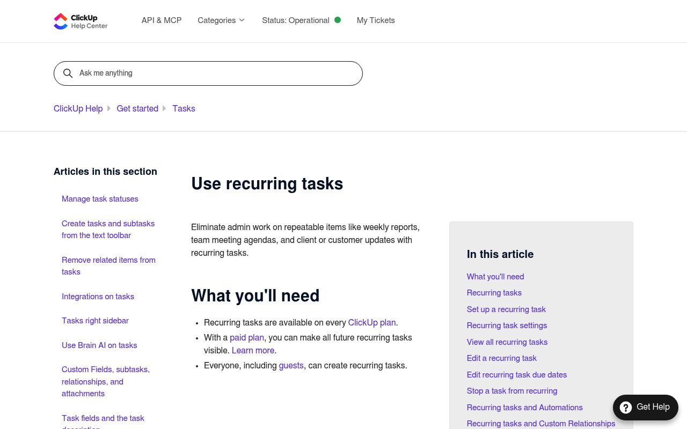
Task: Click the Use recurring tasks heading
Action: (267, 184)
